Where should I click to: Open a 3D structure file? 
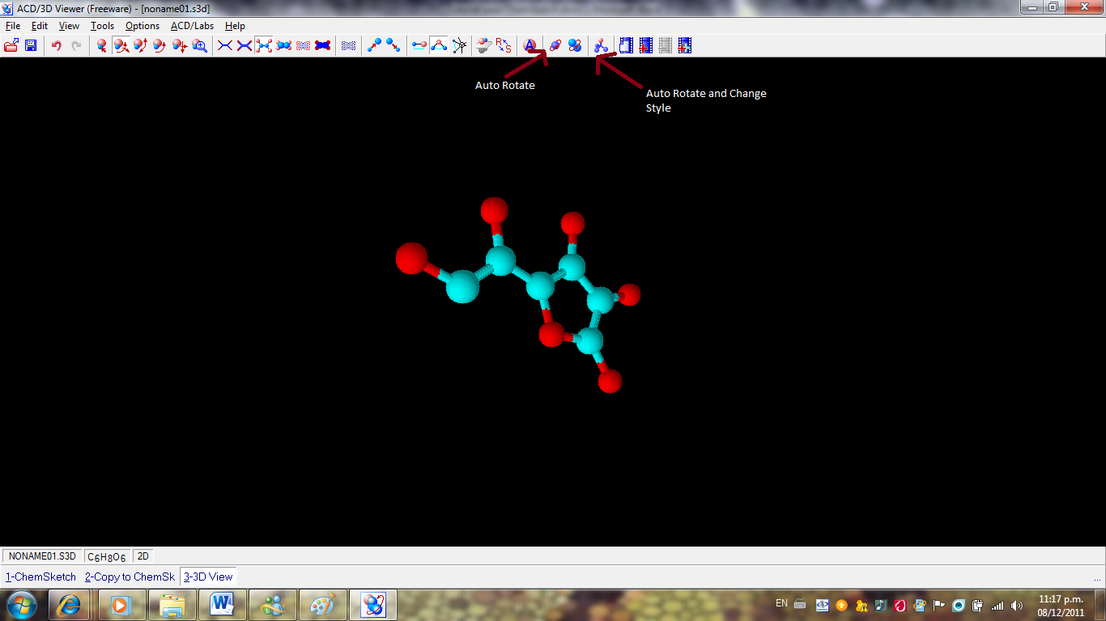[11, 45]
